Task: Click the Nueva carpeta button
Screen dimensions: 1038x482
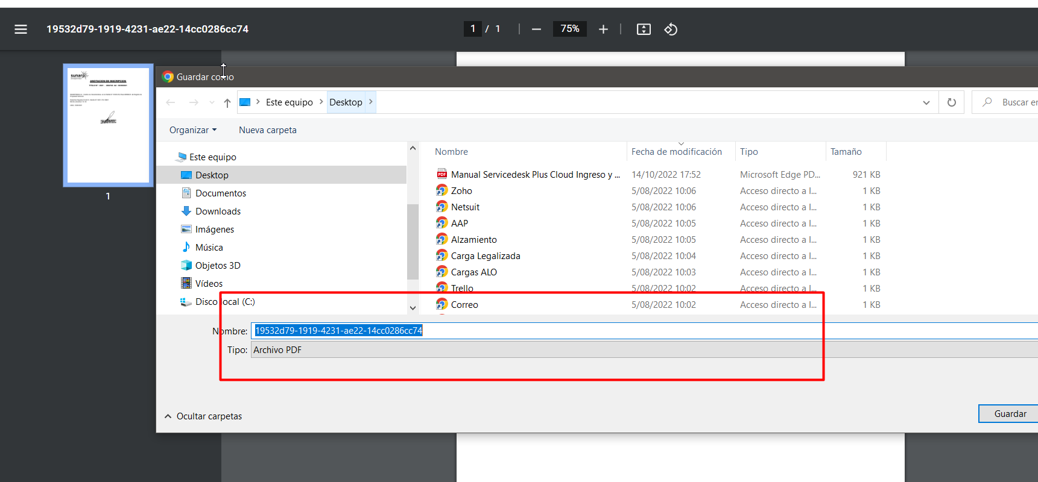Action: point(267,130)
